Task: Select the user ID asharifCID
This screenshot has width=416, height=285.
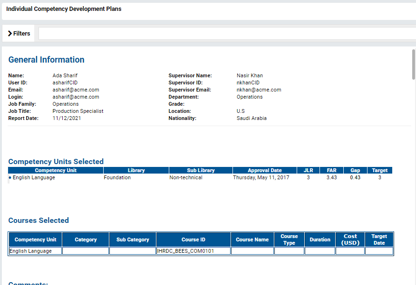Action: click(x=65, y=83)
